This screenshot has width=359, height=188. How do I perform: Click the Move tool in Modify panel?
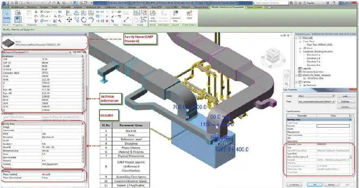click(x=69, y=20)
